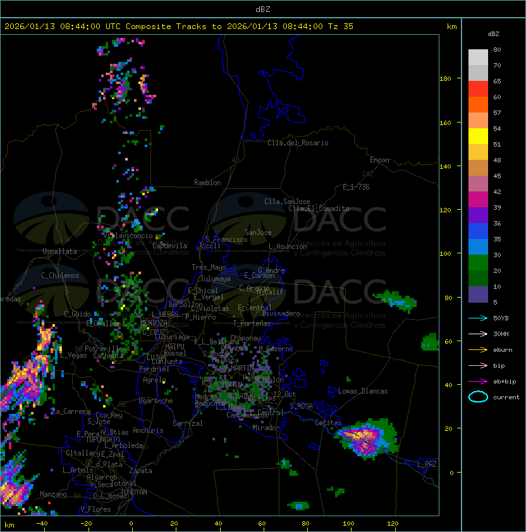Select the TUPUNGATO map label
526x532 pixels.
tap(102, 439)
